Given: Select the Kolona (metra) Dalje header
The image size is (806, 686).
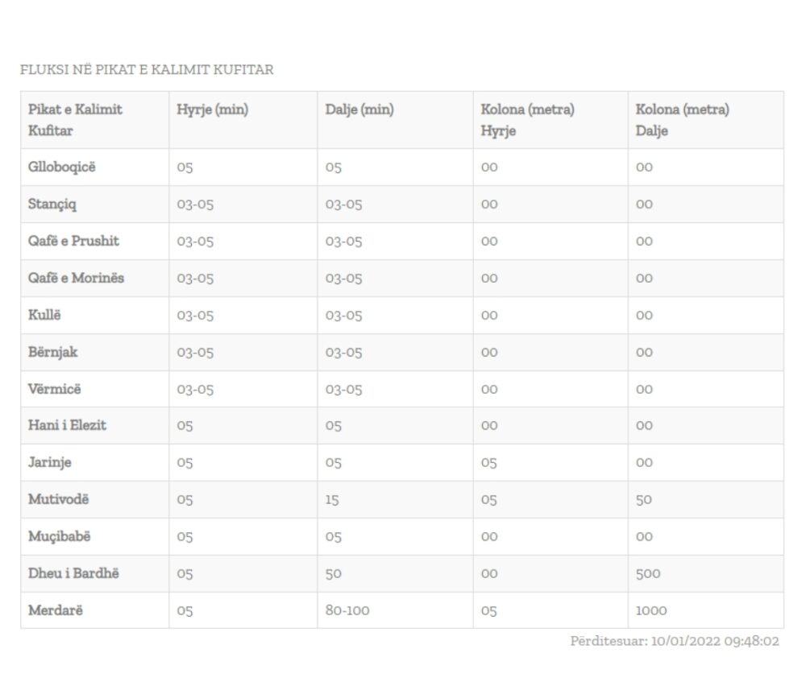Looking at the screenshot, I should 682,120.
